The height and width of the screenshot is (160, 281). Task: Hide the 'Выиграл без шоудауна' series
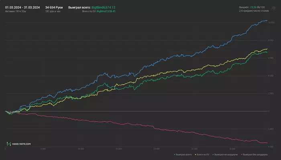coord(255,154)
